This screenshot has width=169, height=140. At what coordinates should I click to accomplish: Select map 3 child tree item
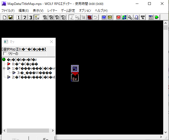click(x=35, y=73)
